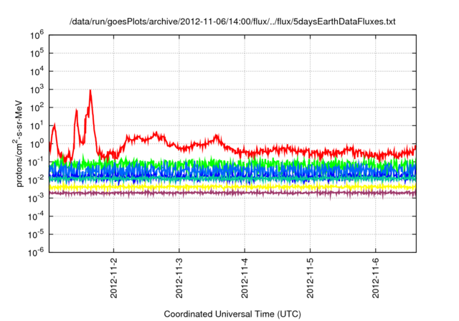Click the 2012-11-3 date tick label
Image resolution: width=459 pixels, height=321 pixels.
(x=179, y=278)
